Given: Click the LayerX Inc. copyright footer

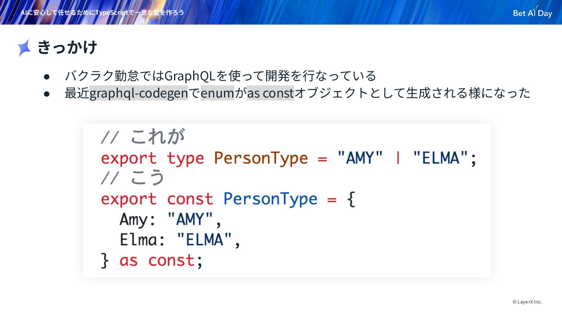Looking at the screenshot, I should (527, 302).
